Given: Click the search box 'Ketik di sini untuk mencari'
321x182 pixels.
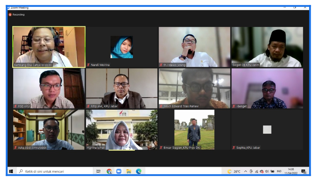Looking at the screenshot, I should coord(53,171).
